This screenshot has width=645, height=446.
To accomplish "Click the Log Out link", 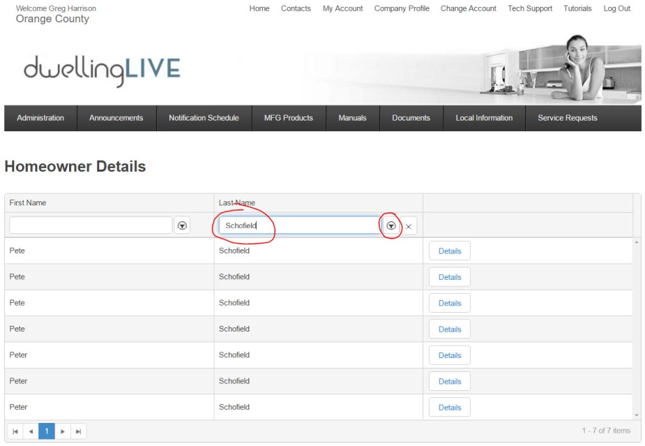I will point(616,9).
